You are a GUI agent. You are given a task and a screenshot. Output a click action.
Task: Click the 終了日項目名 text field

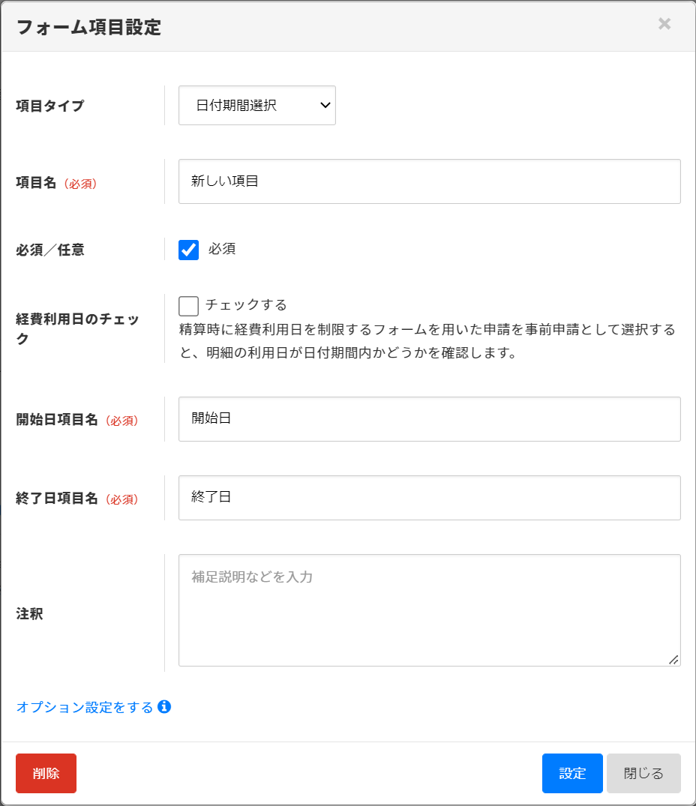429,498
